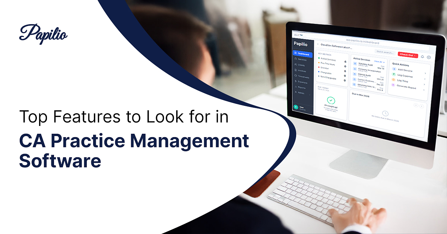Click the Add Service plus icon
Viewport: 447px width, 234px height.
coord(394,69)
